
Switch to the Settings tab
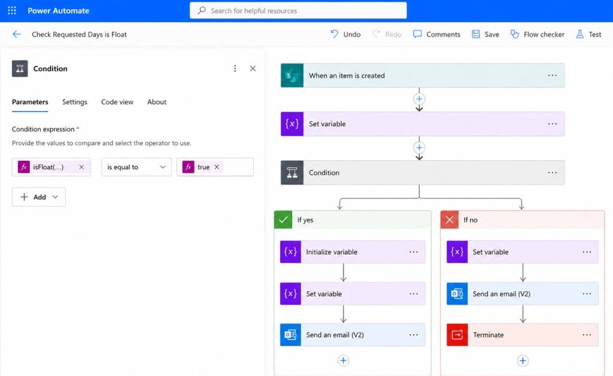tap(75, 102)
